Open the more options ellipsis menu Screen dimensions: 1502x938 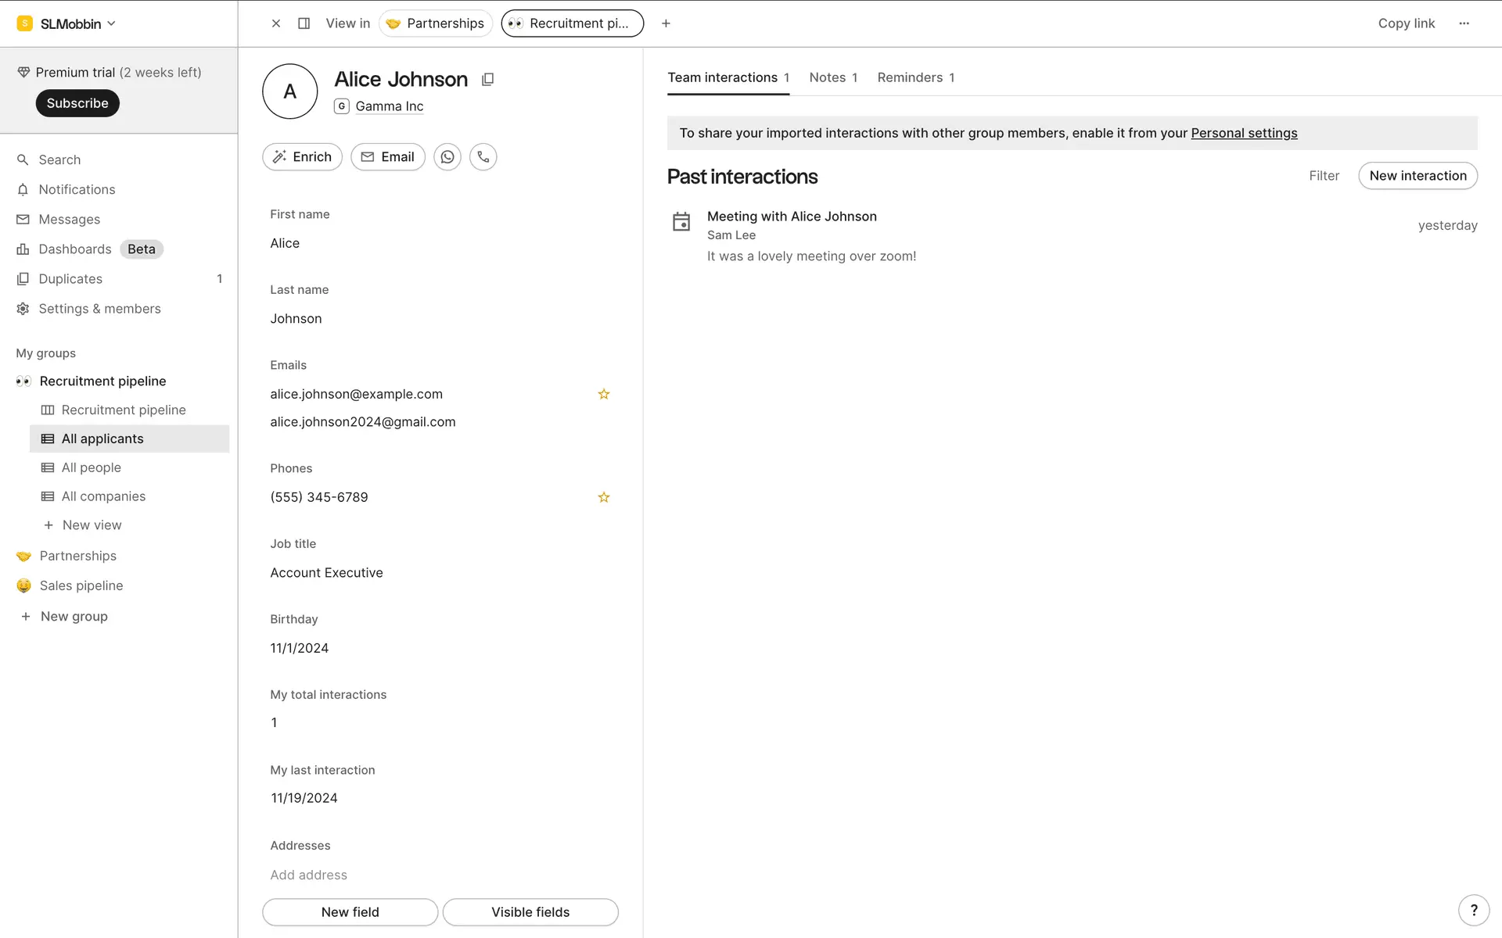point(1464,23)
